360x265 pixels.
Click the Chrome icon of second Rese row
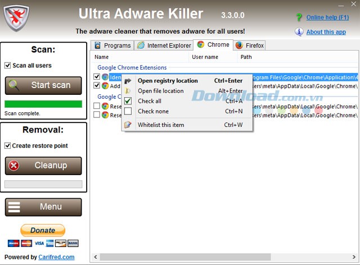point(105,115)
